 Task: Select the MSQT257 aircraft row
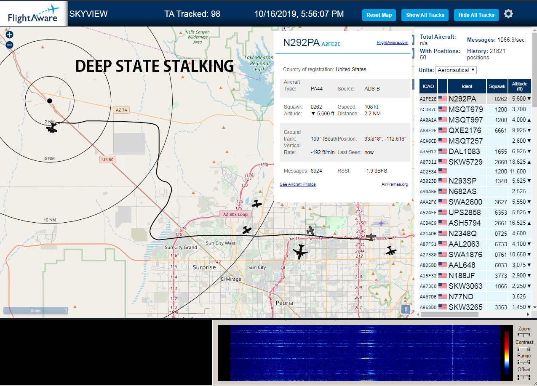coord(476,141)
